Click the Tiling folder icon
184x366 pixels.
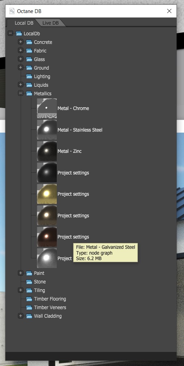[x=29, y=290]
